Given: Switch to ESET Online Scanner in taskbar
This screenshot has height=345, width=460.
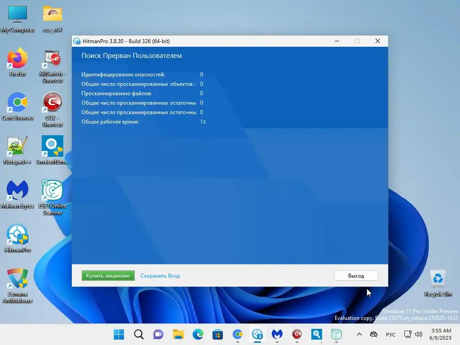Looking at the screenshot, I should 336,334.
